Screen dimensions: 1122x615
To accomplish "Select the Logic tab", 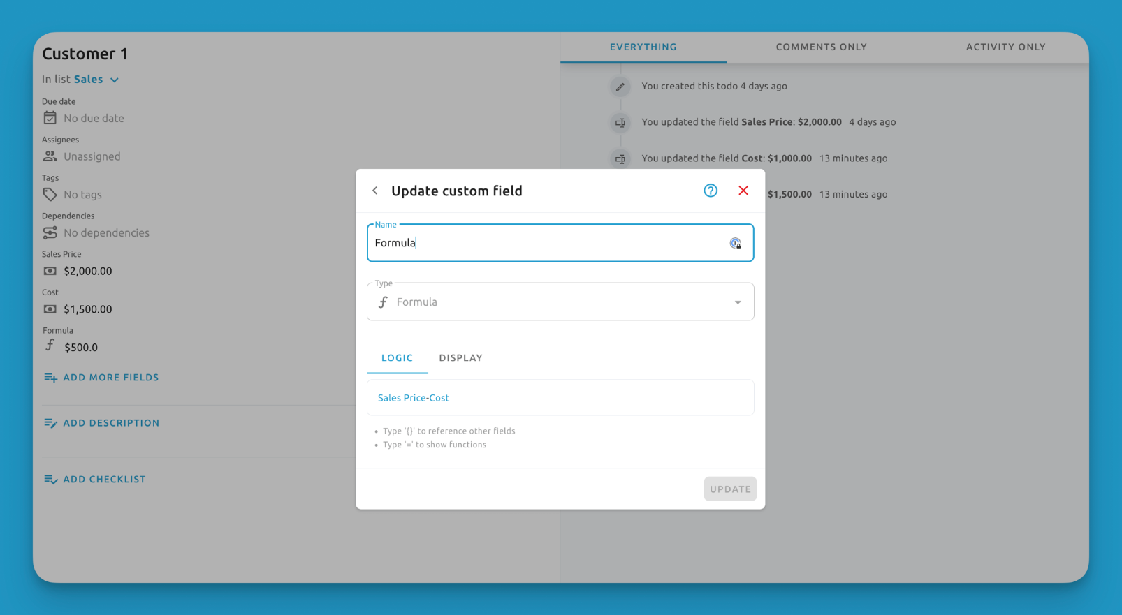I will coord(397,358).
